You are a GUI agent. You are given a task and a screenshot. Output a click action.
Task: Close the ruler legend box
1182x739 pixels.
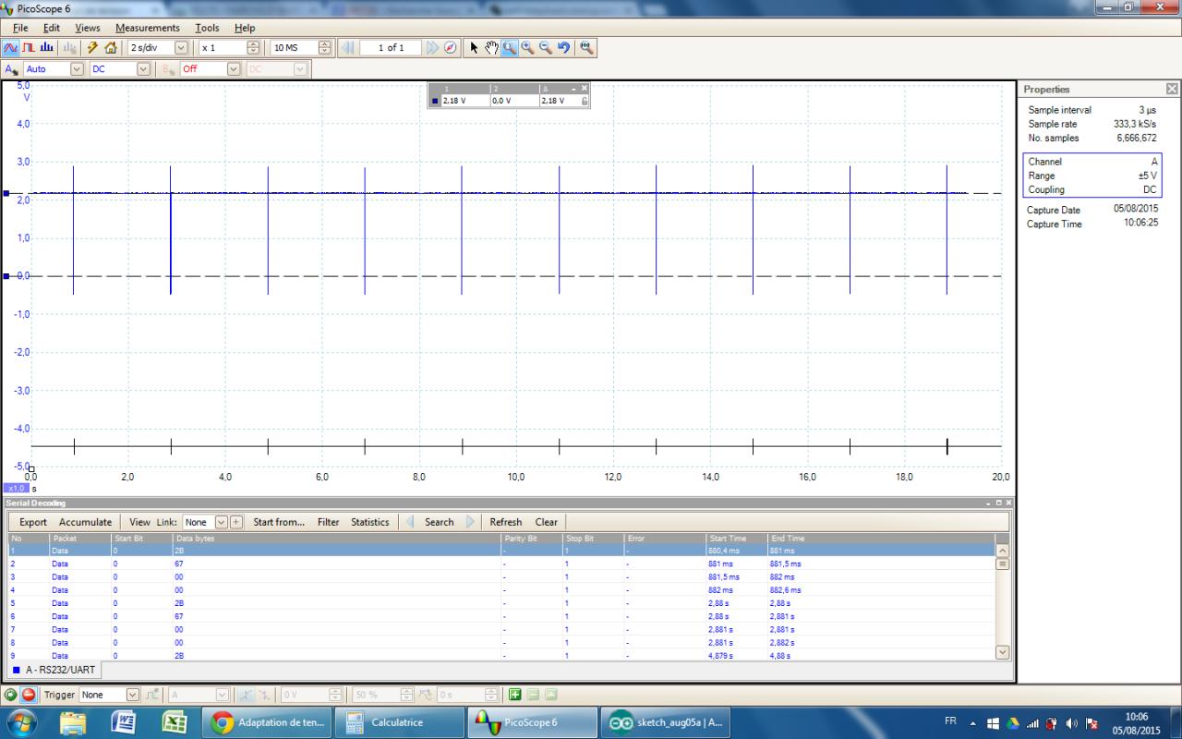coord(584,88)
